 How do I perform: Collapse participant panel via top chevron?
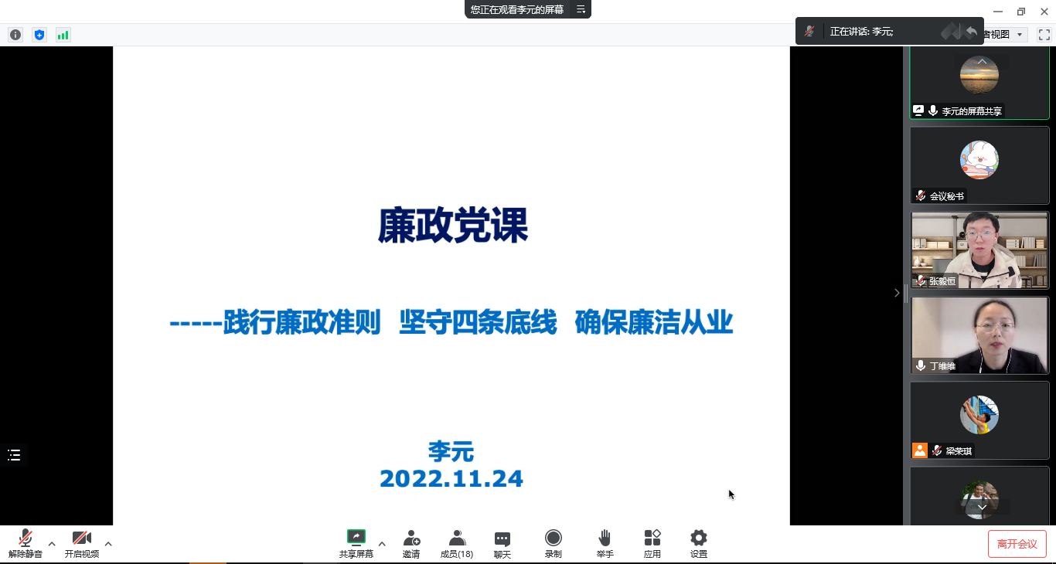tap(981, 62)
